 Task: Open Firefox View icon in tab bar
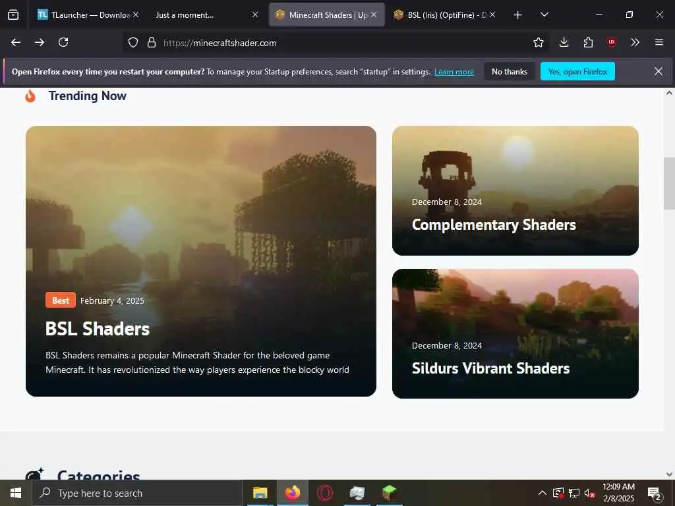[x=13, y=14]
